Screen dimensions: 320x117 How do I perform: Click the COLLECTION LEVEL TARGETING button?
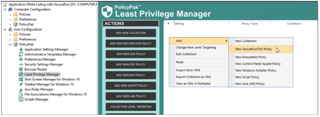coord(131,107)
